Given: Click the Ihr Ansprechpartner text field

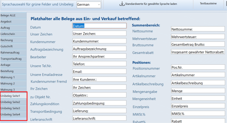Looking at the screenshot, I should (x=99, y=56).
